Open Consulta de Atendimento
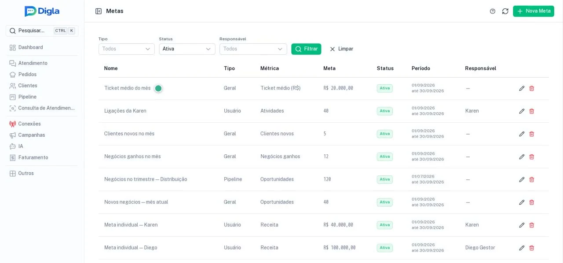Image resolution: width=563 pixels, height=263 pixels. pyautogui.click(x=42, y=108)
